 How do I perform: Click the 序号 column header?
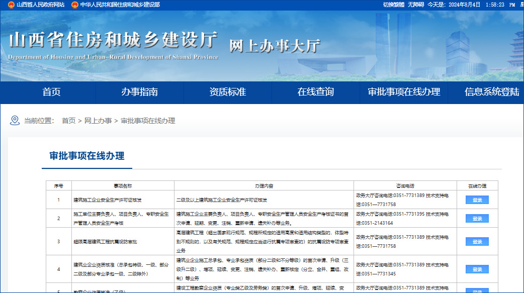click(58, 186)
